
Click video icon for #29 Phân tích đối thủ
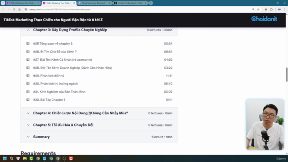click(28, 76)
